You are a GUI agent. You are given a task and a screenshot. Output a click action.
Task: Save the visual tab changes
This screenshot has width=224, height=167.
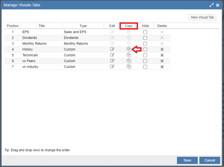[x=187, y=160]
